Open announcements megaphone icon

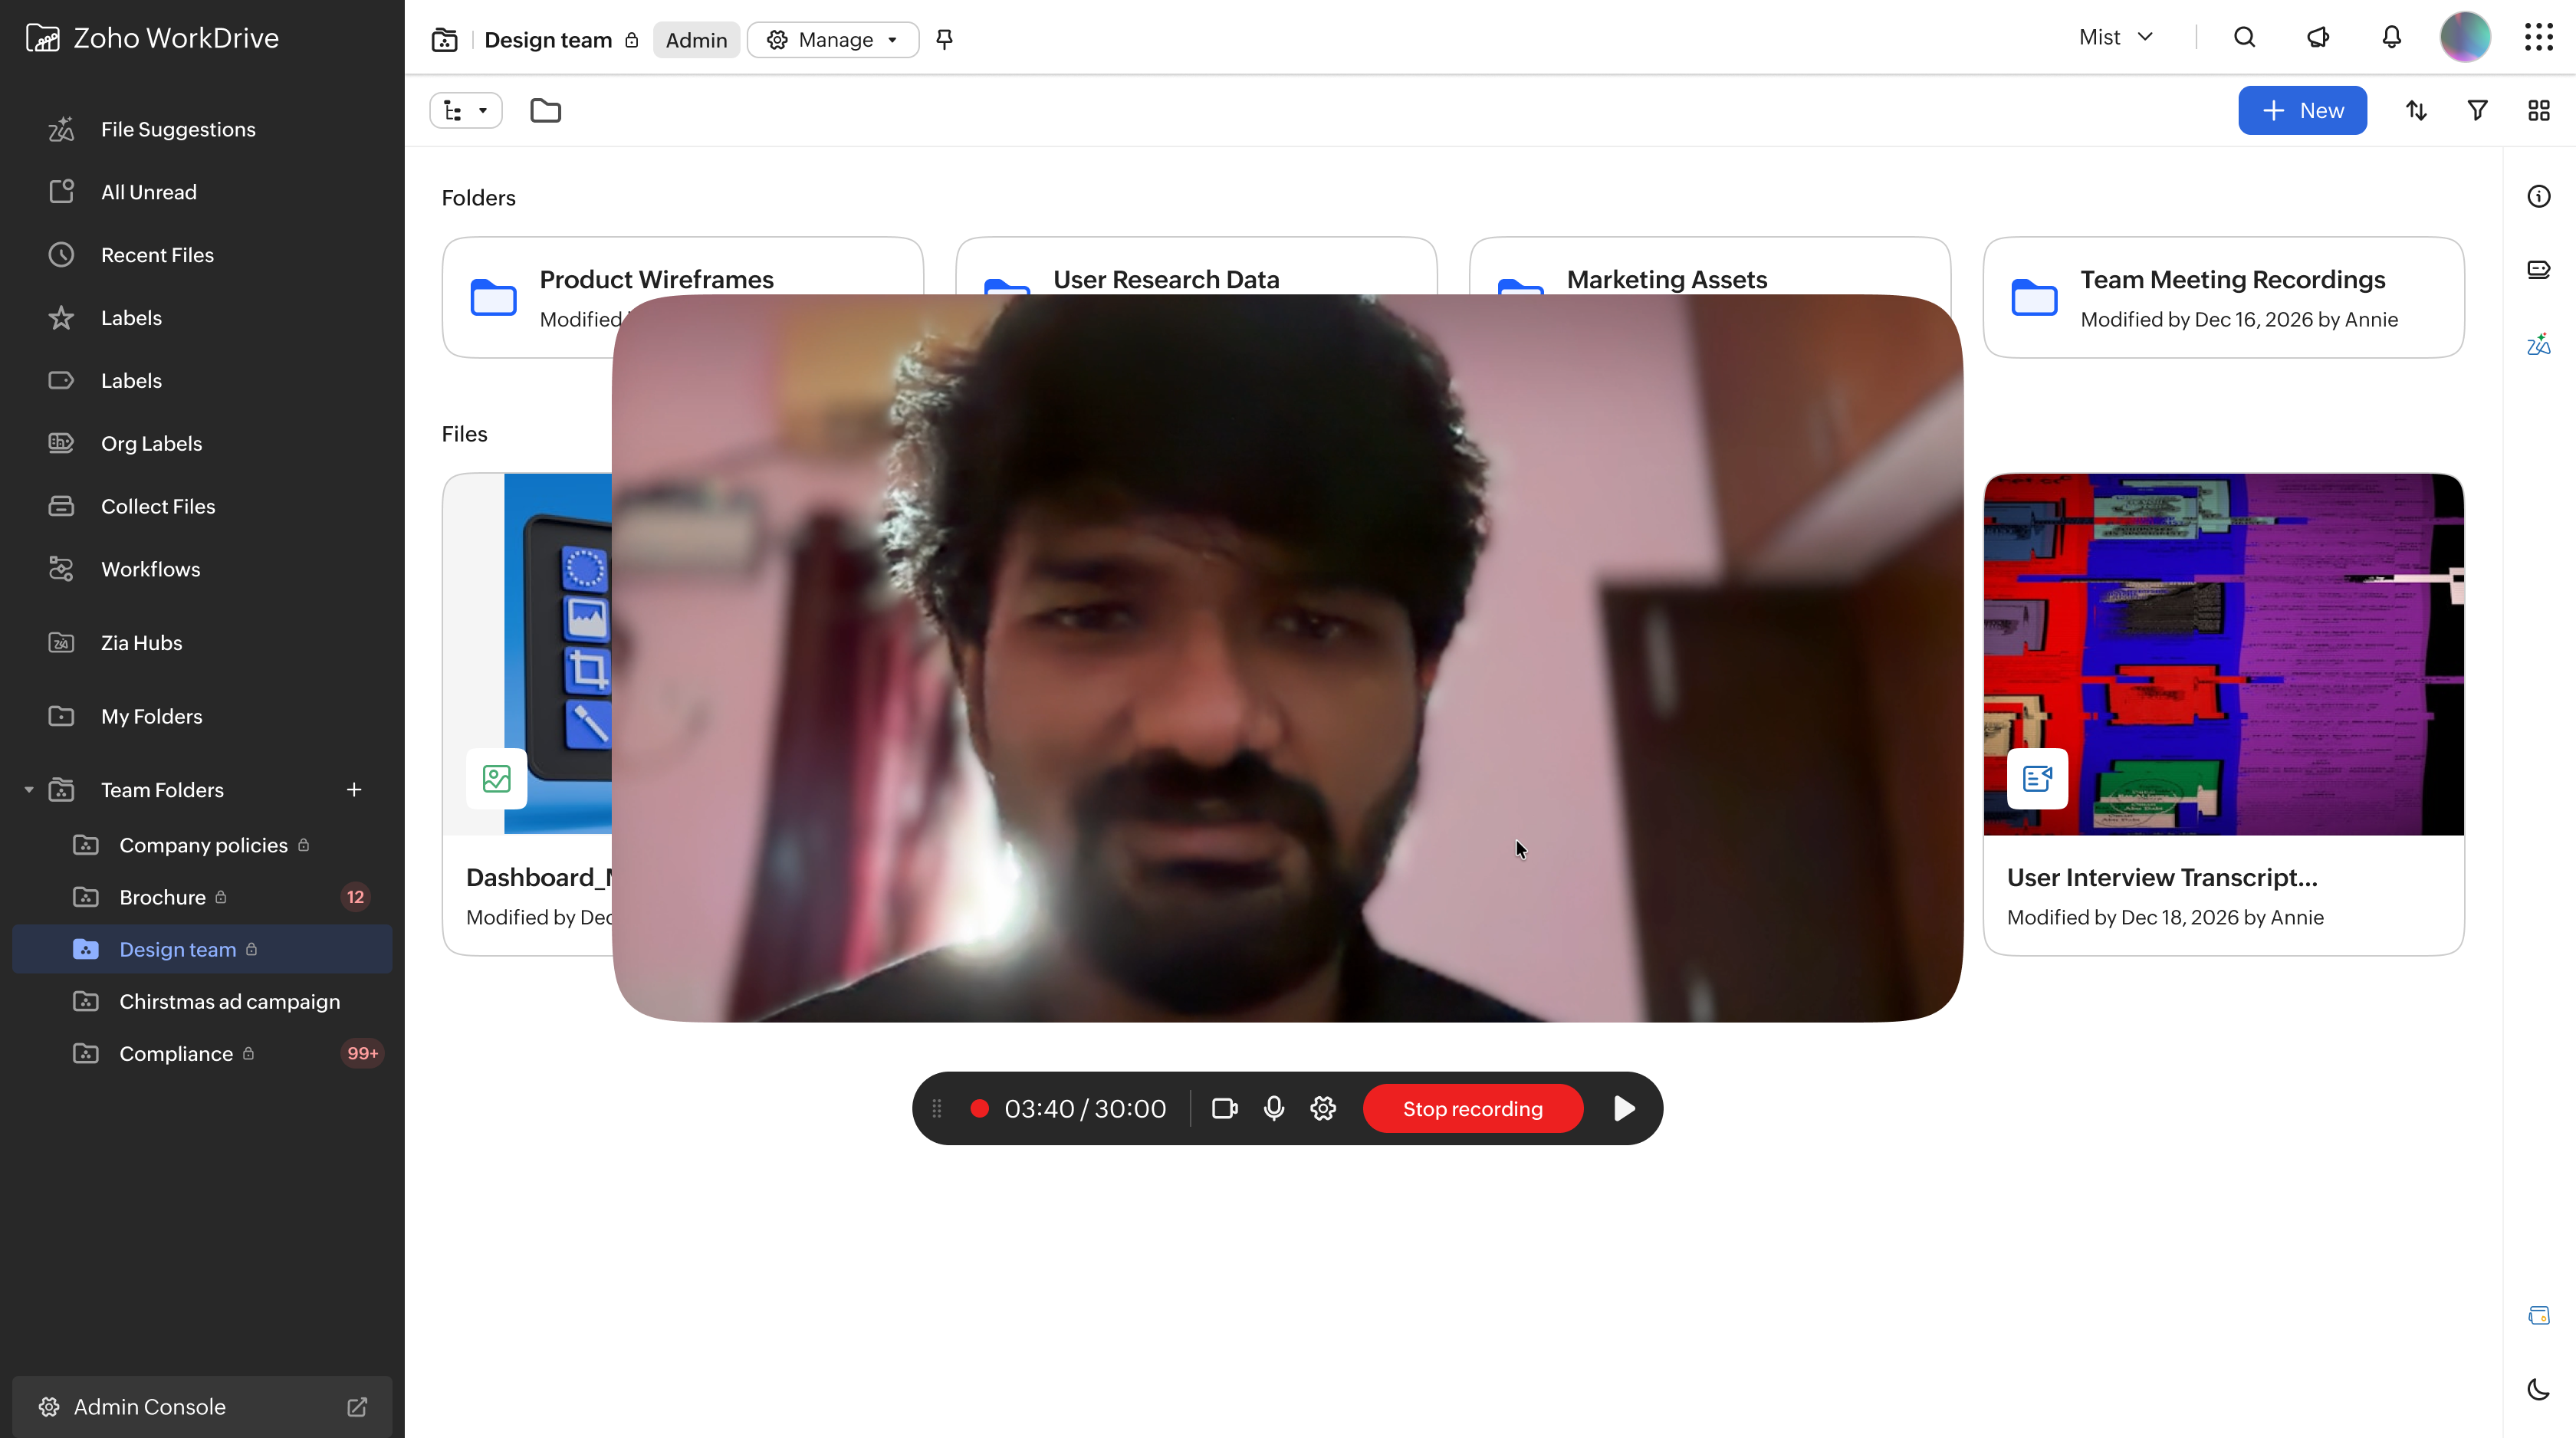[2318, 37]
